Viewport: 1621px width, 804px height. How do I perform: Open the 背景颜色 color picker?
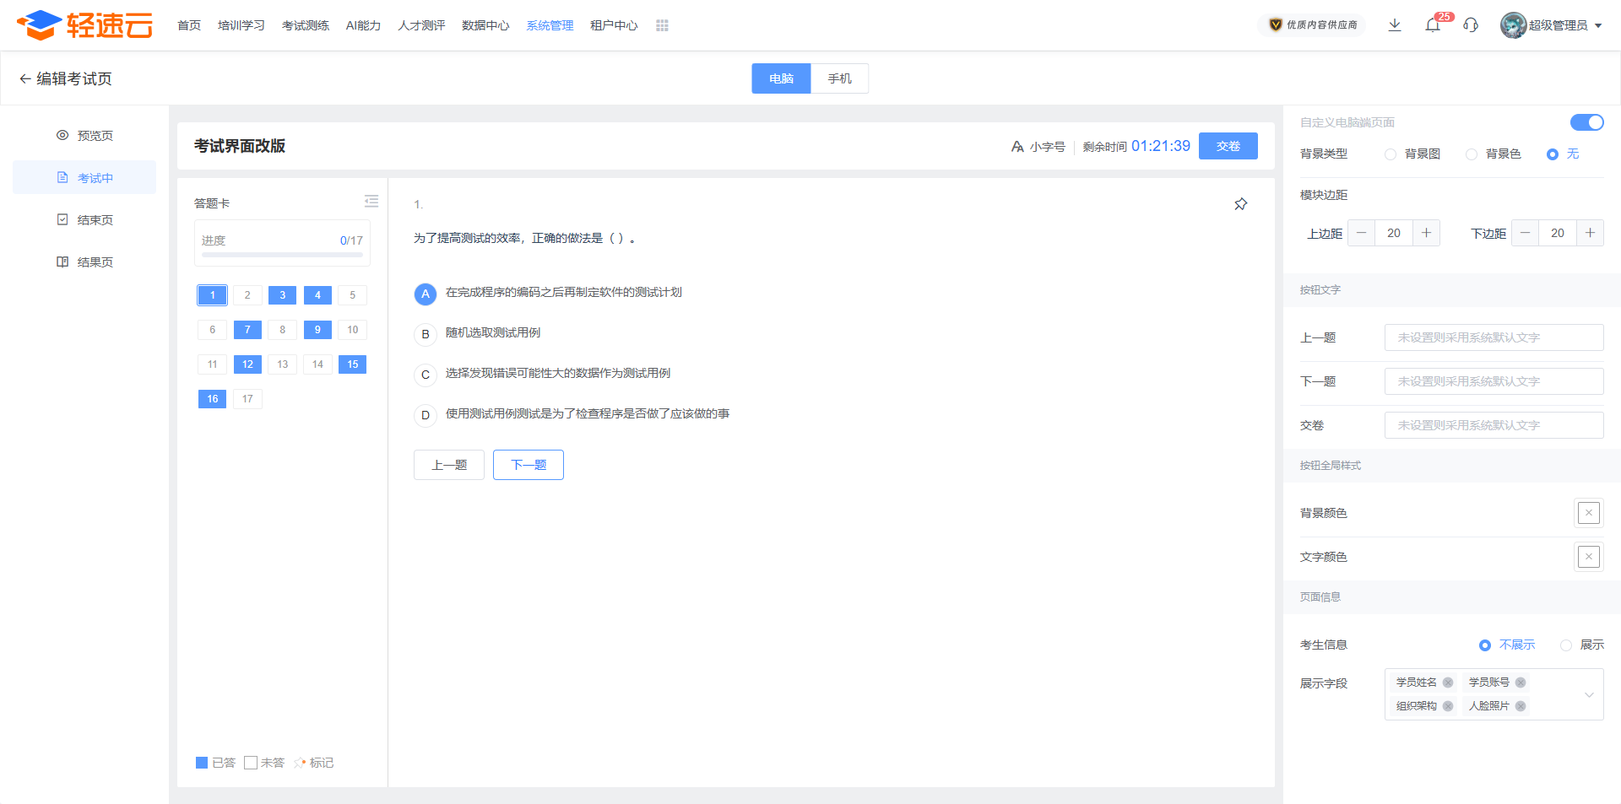tap(1588, 513)
